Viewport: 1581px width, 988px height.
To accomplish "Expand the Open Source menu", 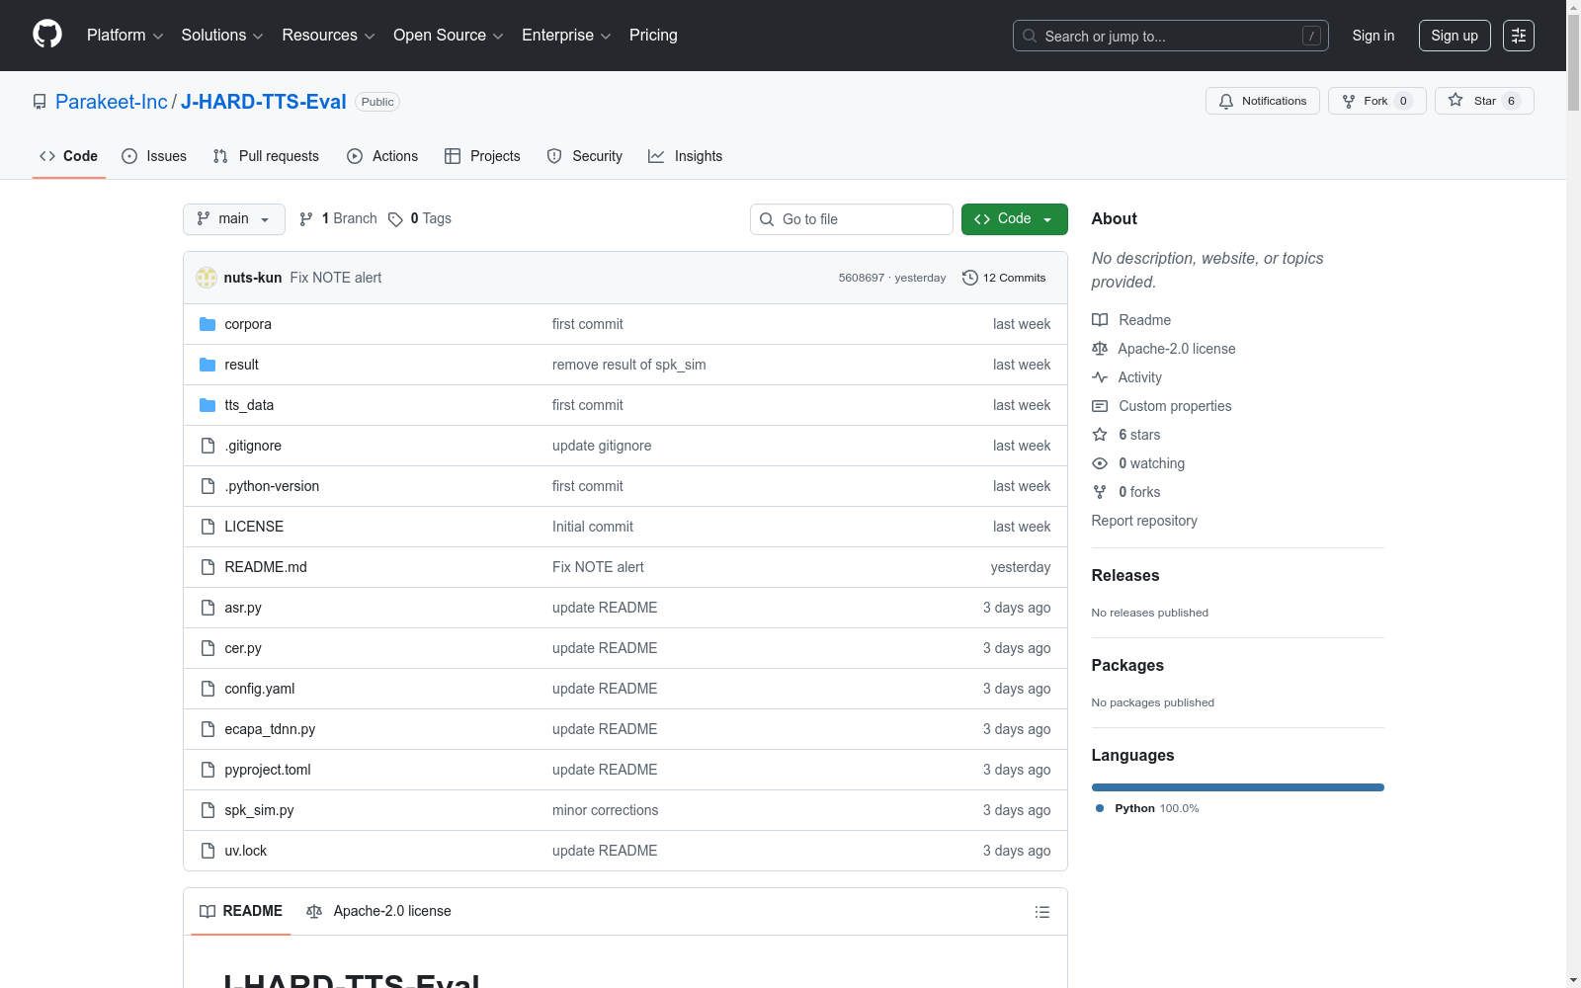I will click(x=449, y=36).
